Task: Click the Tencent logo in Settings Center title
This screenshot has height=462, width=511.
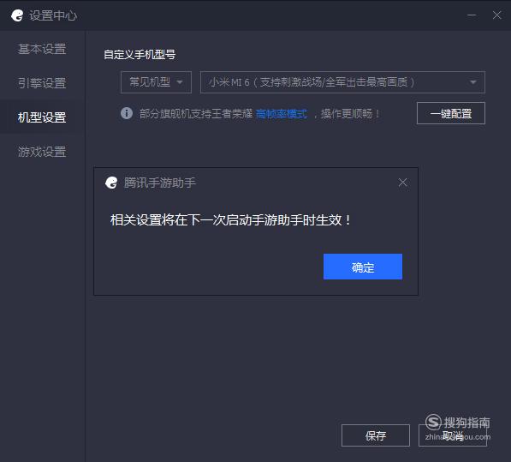Action: (x=17, y=15)
